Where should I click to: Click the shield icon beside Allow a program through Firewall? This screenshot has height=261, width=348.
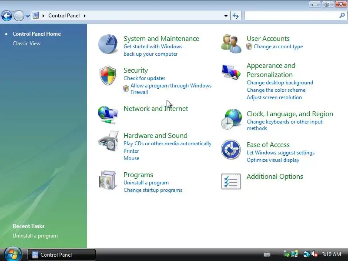click(x=126, y=89)
